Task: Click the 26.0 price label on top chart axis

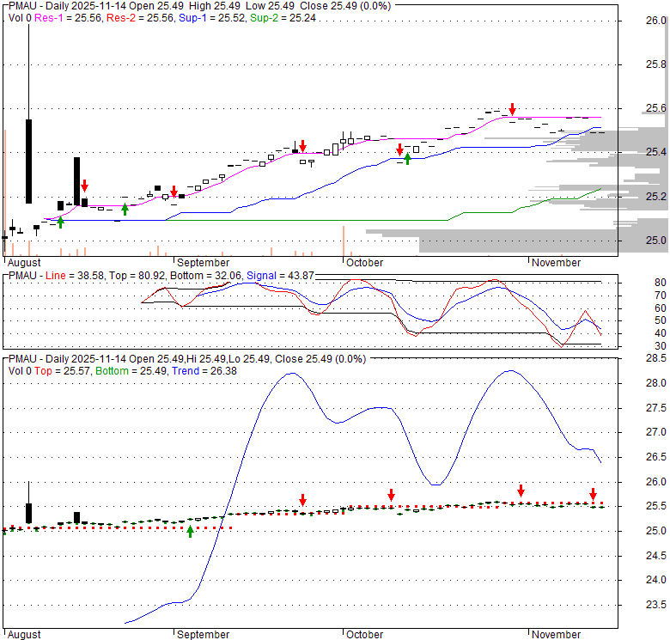Action: (656, 21)
